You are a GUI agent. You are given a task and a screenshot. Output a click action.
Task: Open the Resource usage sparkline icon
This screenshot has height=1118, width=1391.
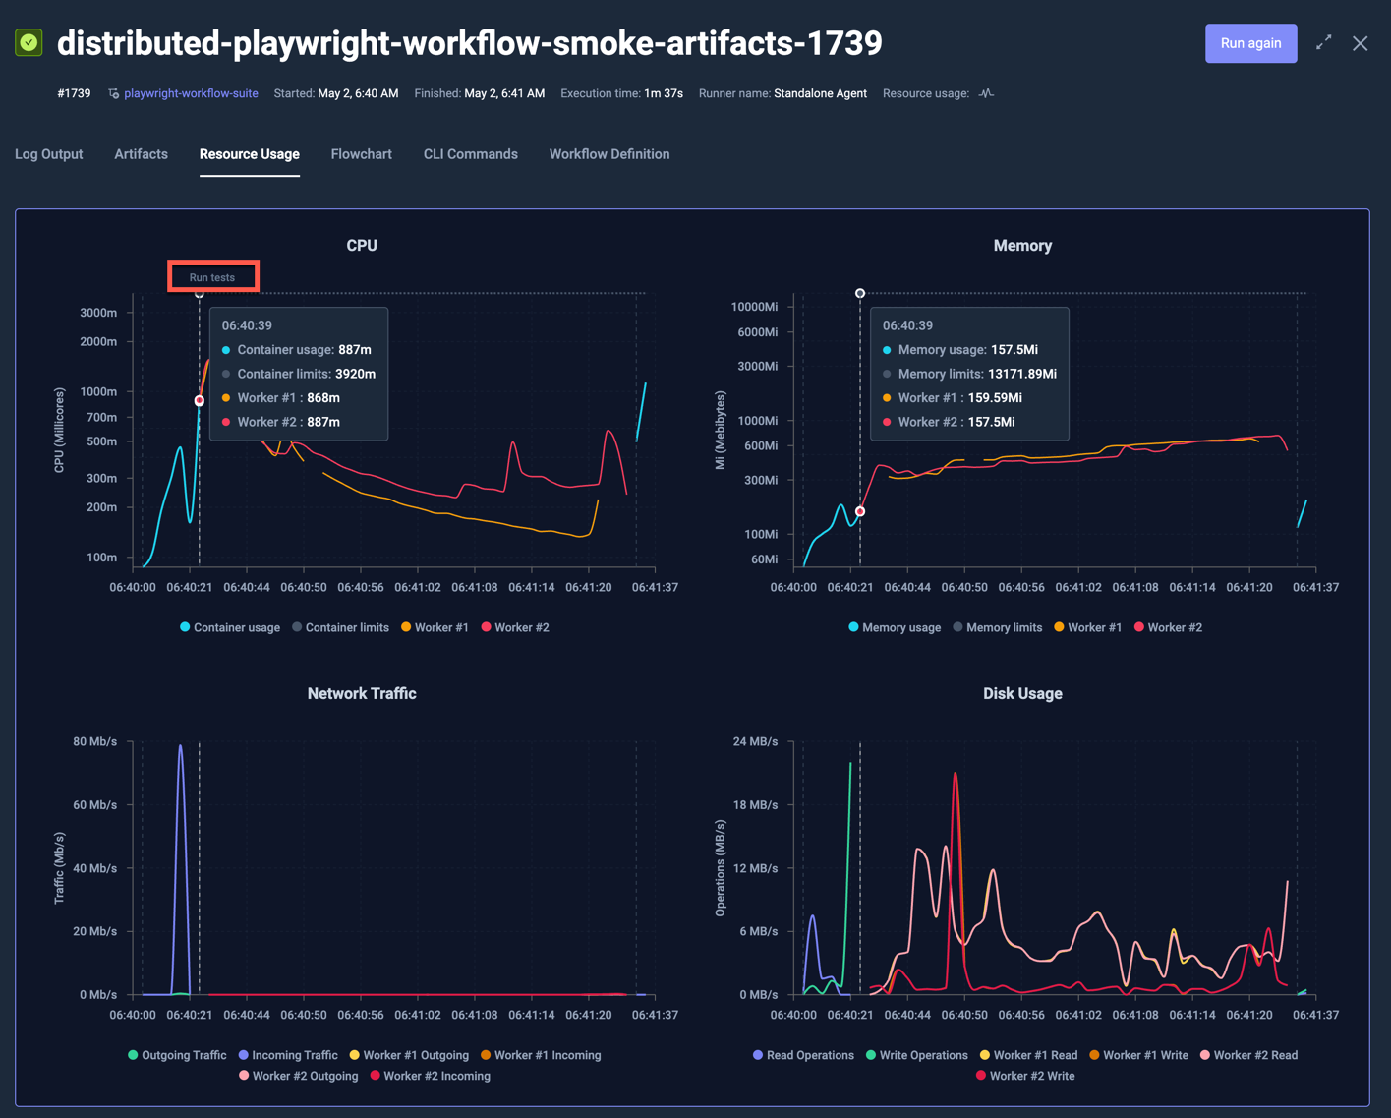pos(985,93)
